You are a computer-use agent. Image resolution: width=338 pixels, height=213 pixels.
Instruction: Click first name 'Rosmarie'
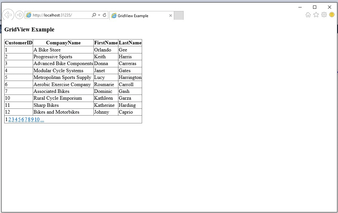104,84
